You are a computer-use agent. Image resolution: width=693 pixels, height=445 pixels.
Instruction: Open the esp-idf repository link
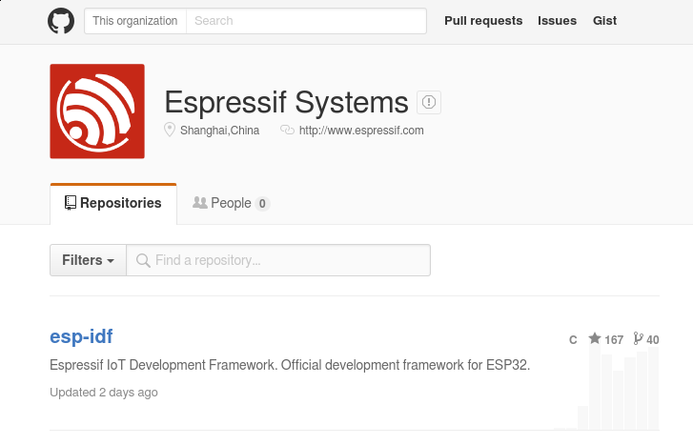click(x=81, y=336)
